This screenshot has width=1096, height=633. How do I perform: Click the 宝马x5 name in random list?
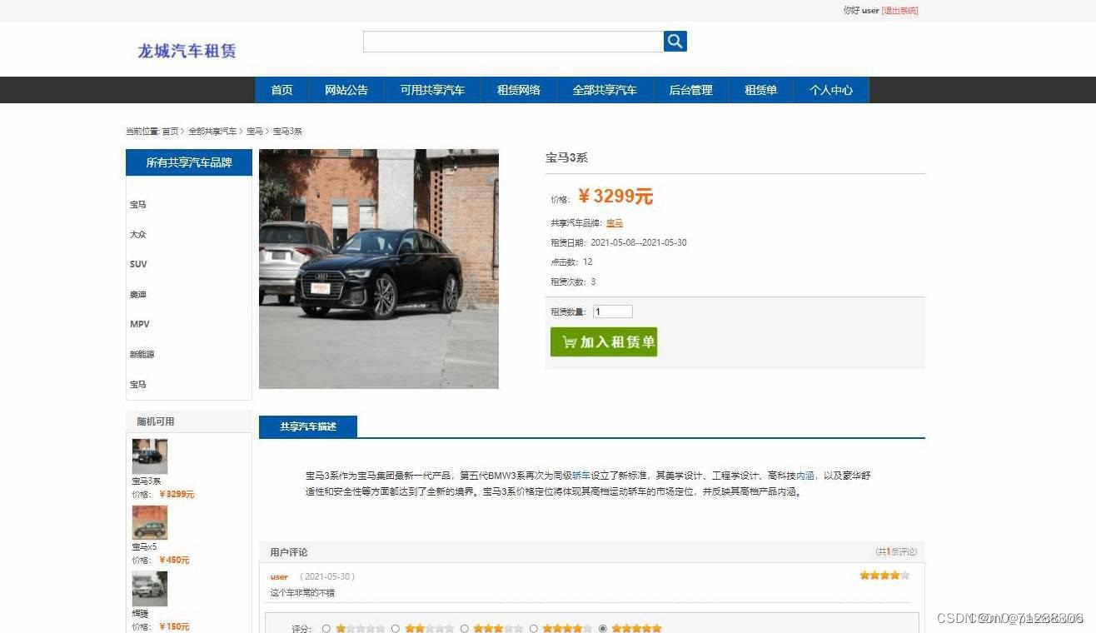(x=144, y=547)
